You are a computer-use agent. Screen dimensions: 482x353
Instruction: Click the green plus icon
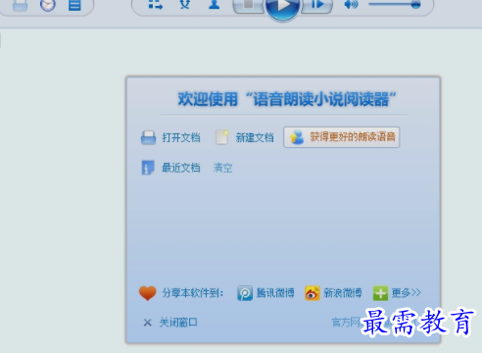point(380,293)
